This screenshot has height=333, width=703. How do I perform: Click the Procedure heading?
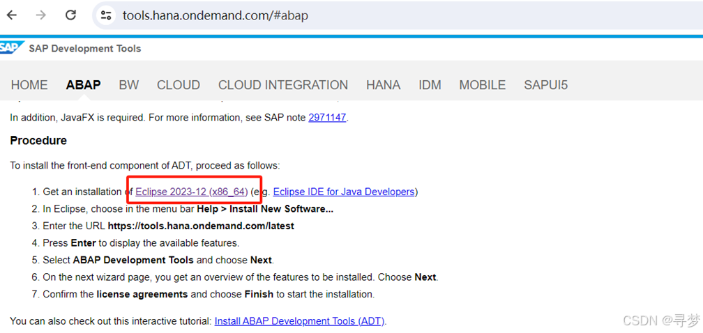point(38,141)
